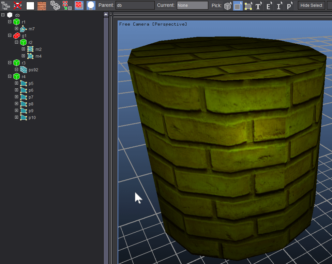Expand the p7 polygon node
This screenshot has height=264, width=332.
pyautogui.click(x=16, y=97)
